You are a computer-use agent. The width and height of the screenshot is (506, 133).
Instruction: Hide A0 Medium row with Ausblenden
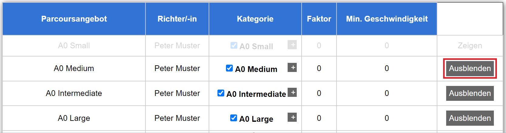[x=470, y=68]
